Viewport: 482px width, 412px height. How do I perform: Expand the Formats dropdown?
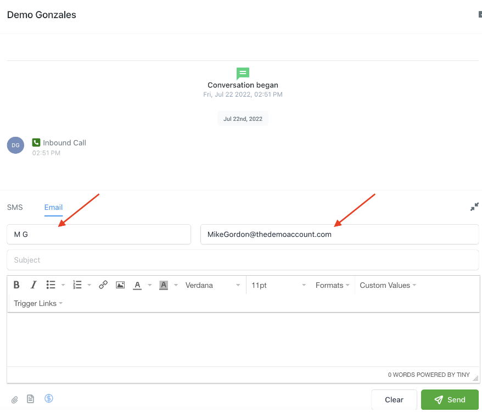332,285
